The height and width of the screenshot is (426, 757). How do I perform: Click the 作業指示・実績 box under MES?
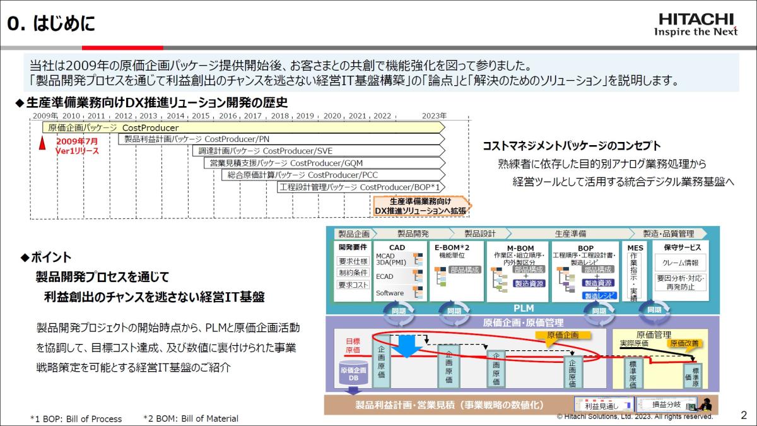coord(634,276)
